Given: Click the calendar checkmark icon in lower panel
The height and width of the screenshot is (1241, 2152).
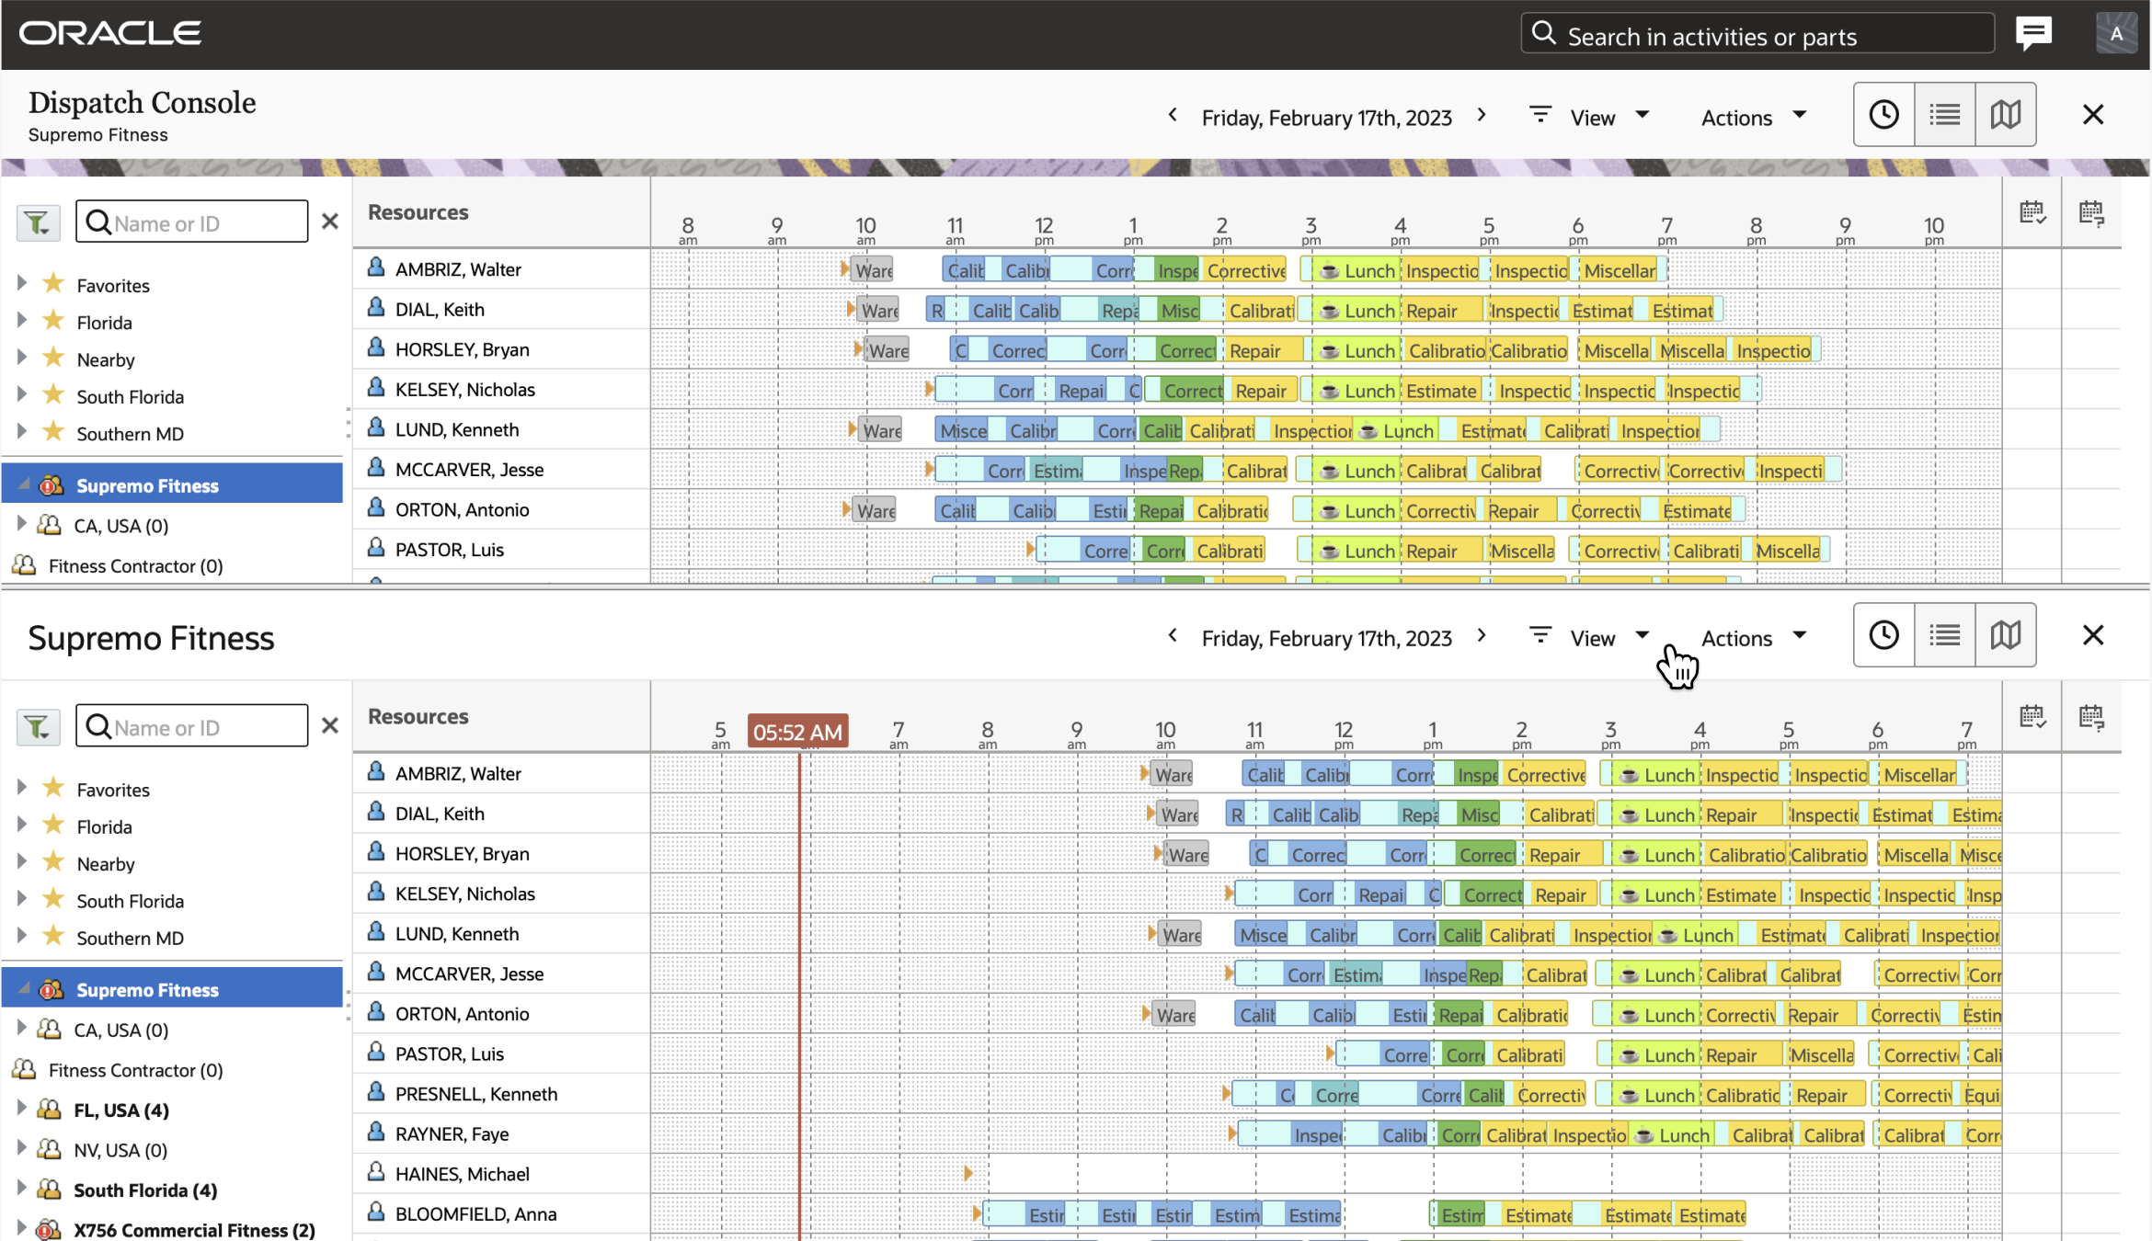Looking at the screenshot, I should coord(2032,717).
